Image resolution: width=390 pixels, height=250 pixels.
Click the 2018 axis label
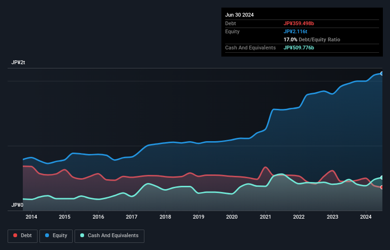click(165, 217)
